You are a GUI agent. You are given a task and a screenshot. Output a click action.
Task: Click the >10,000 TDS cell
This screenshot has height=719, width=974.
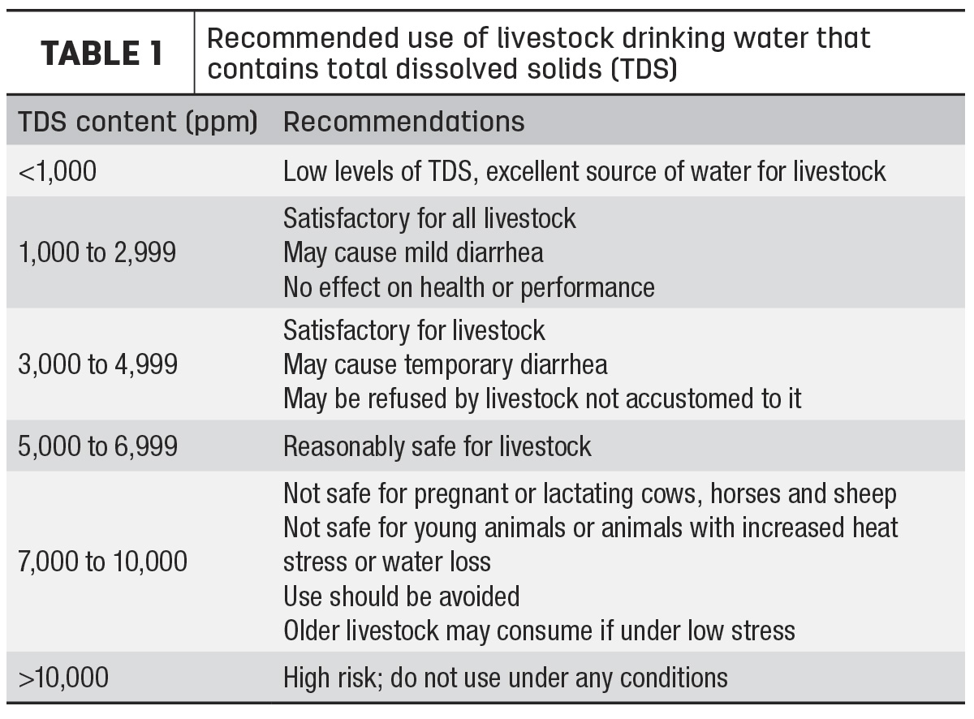click(x=63, y=677)
